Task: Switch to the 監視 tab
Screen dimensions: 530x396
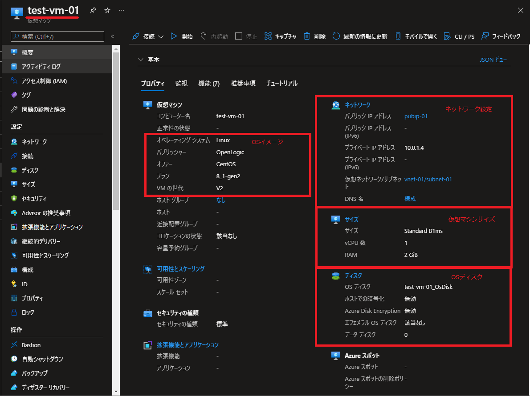Action: 181,83
